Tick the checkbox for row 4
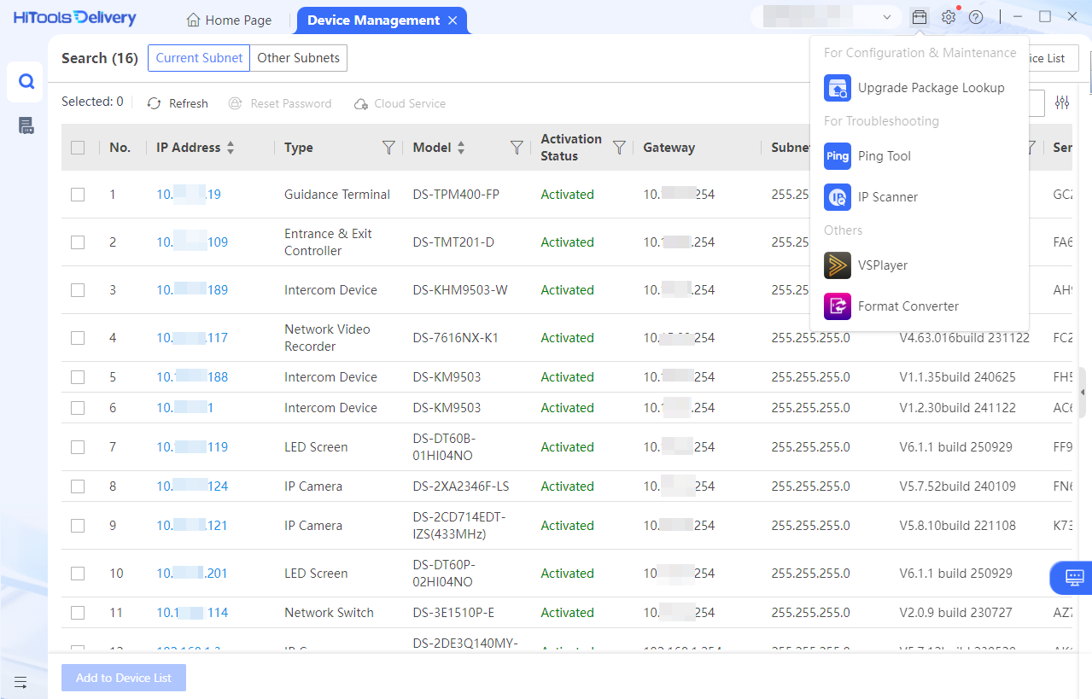This screenshot has width=1092, height=699. coord(78,338)
